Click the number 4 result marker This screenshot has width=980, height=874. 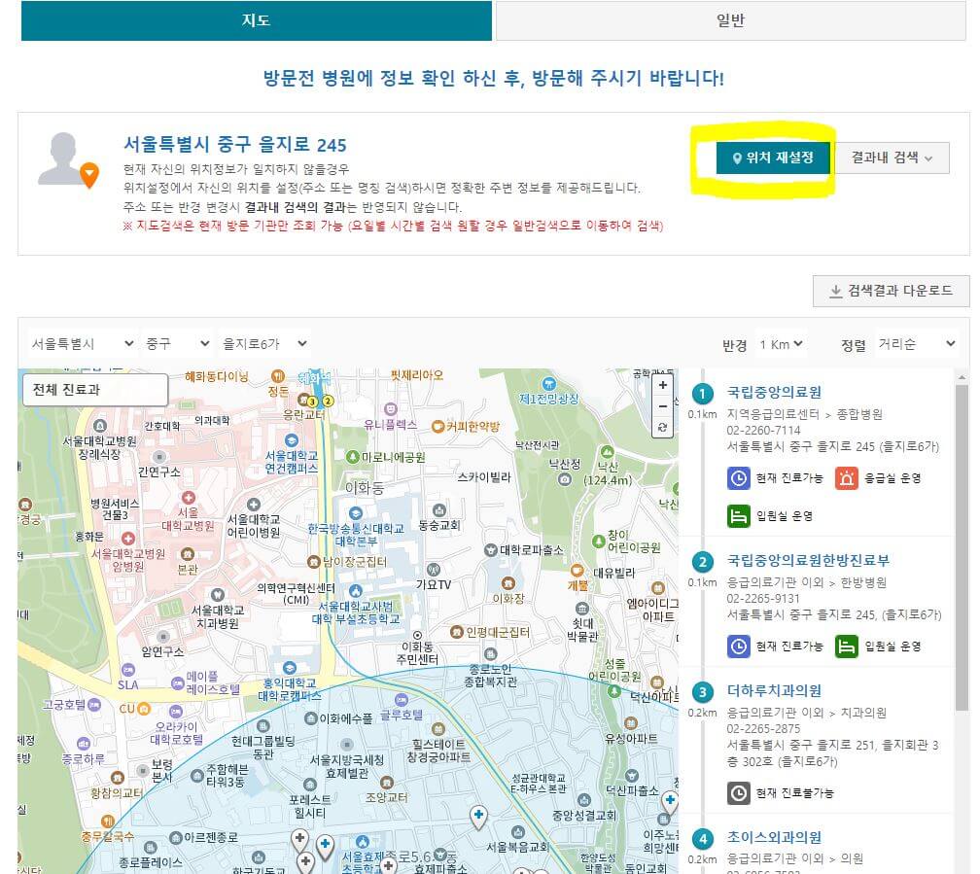coord(703,838)
